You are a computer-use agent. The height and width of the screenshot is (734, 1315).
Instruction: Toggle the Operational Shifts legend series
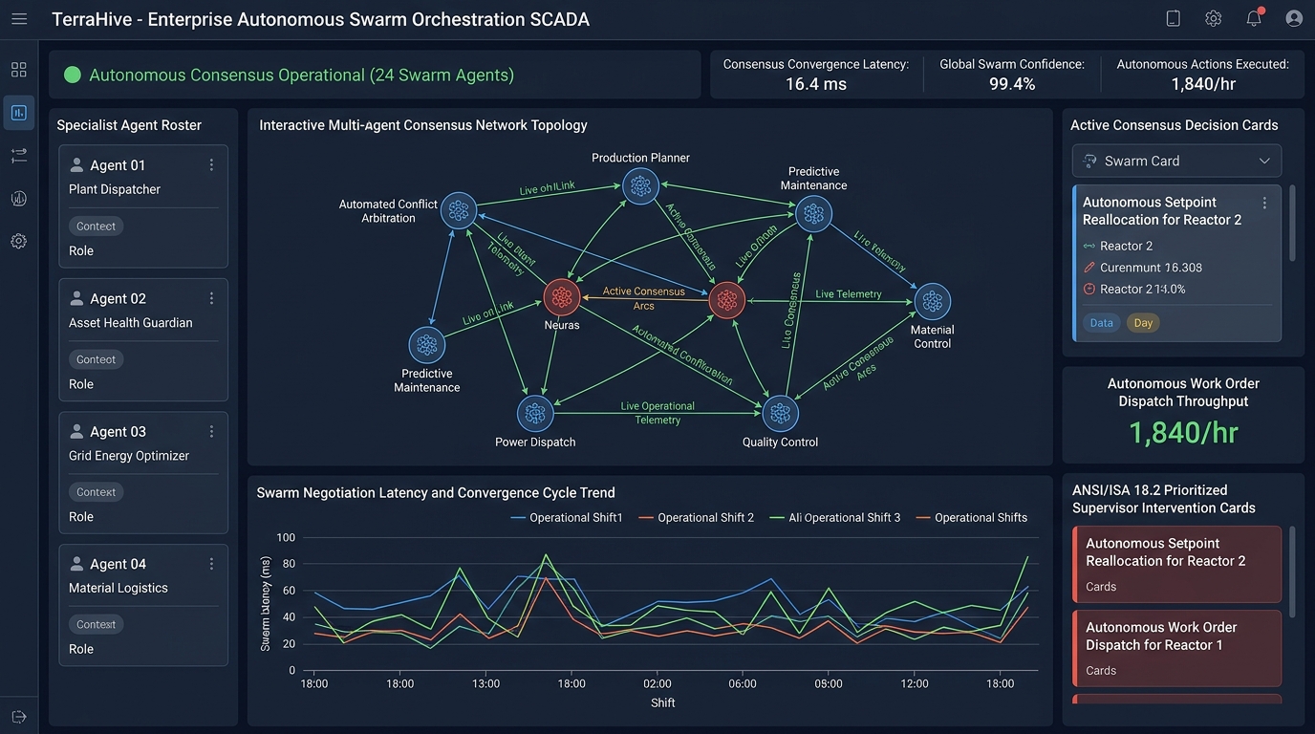pos(971,518)
